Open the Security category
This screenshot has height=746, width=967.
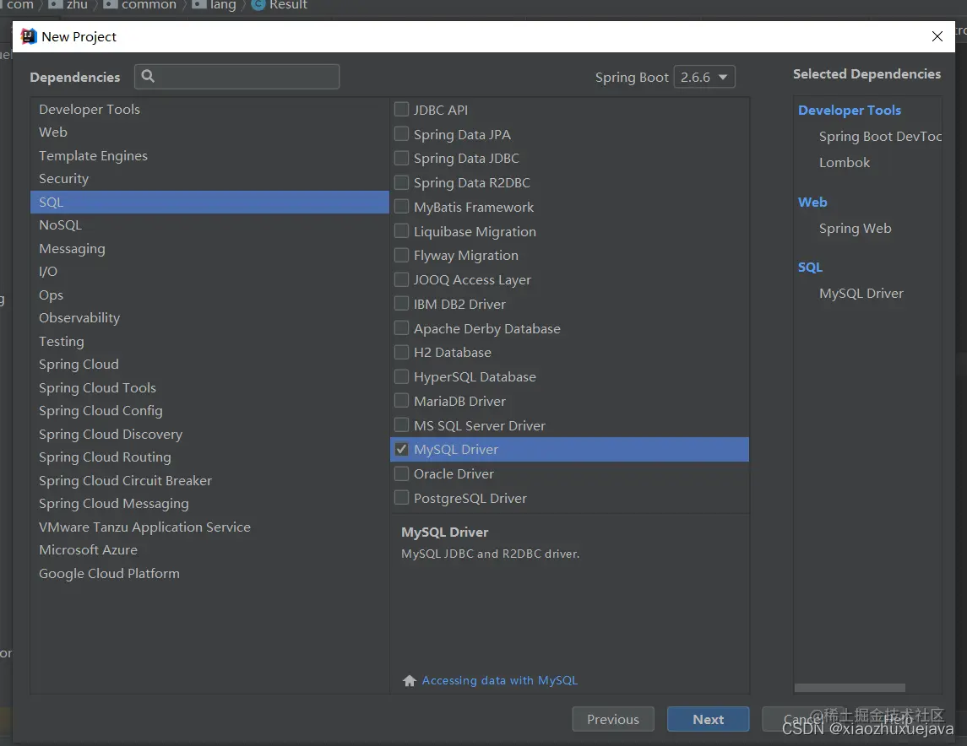[209, 179]
